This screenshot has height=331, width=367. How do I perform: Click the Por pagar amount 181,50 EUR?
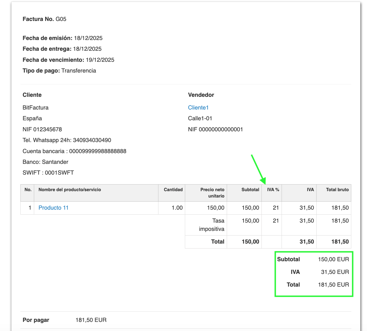91,320
